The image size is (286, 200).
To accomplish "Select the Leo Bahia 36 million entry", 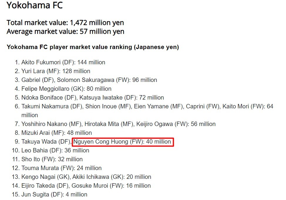I will pyautogui.click(x=55, y=150).
